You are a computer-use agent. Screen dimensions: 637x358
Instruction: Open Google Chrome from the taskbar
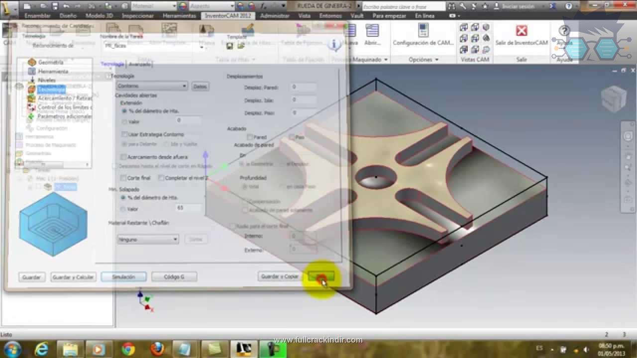(x=128, y=348)
